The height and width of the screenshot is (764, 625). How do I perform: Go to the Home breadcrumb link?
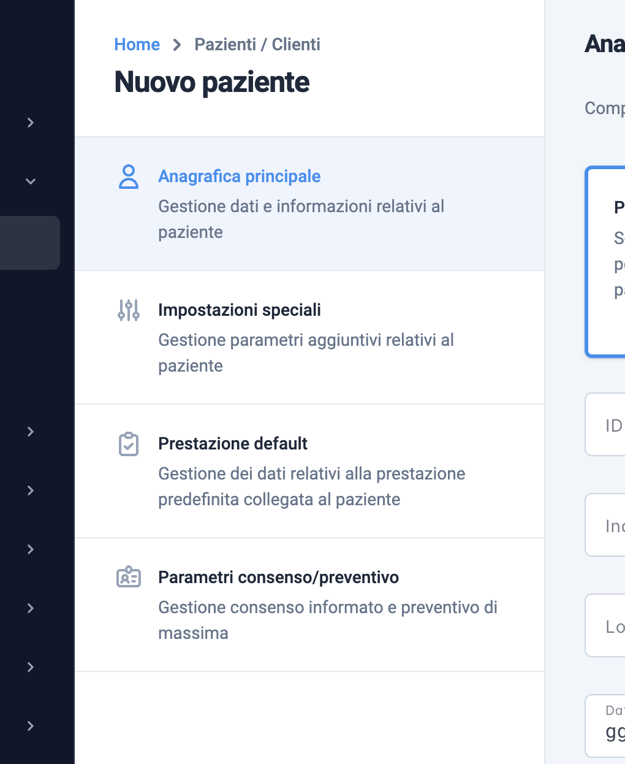point(137,44)
